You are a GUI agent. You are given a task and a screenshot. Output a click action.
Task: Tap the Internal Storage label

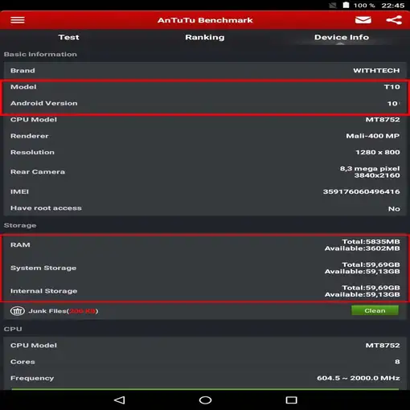point(44,291)
